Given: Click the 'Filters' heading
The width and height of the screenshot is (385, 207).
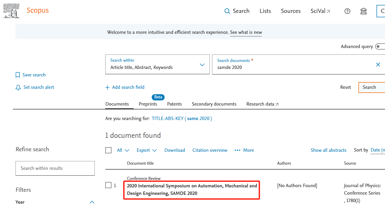Looking at the screenshot, I should [23, 190].
